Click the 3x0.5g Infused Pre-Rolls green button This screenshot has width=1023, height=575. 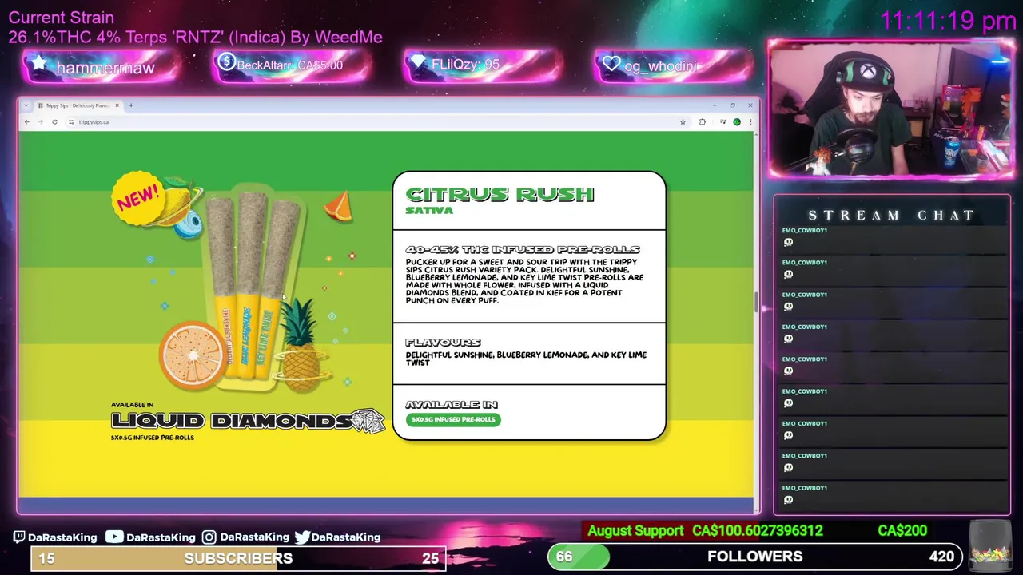point(453,419)
